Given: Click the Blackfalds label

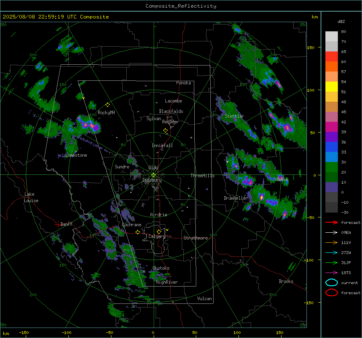Looking at the screenshot, I should (x=171, y=111).
